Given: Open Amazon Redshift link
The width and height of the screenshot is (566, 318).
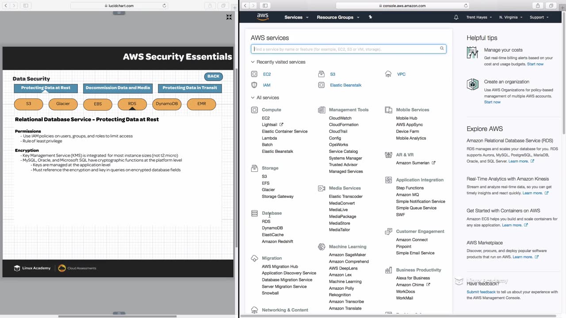Looking at the screenshot, I should [x=277, y=242].
